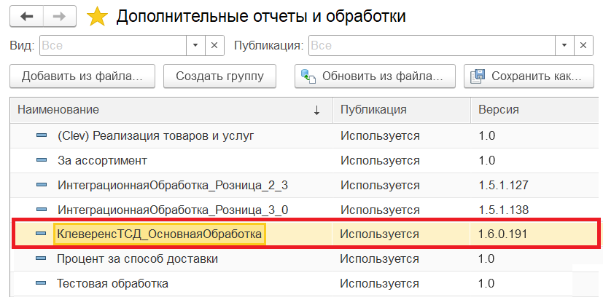Click the sort arrow in Наименование header

click(x=316, y=111)
